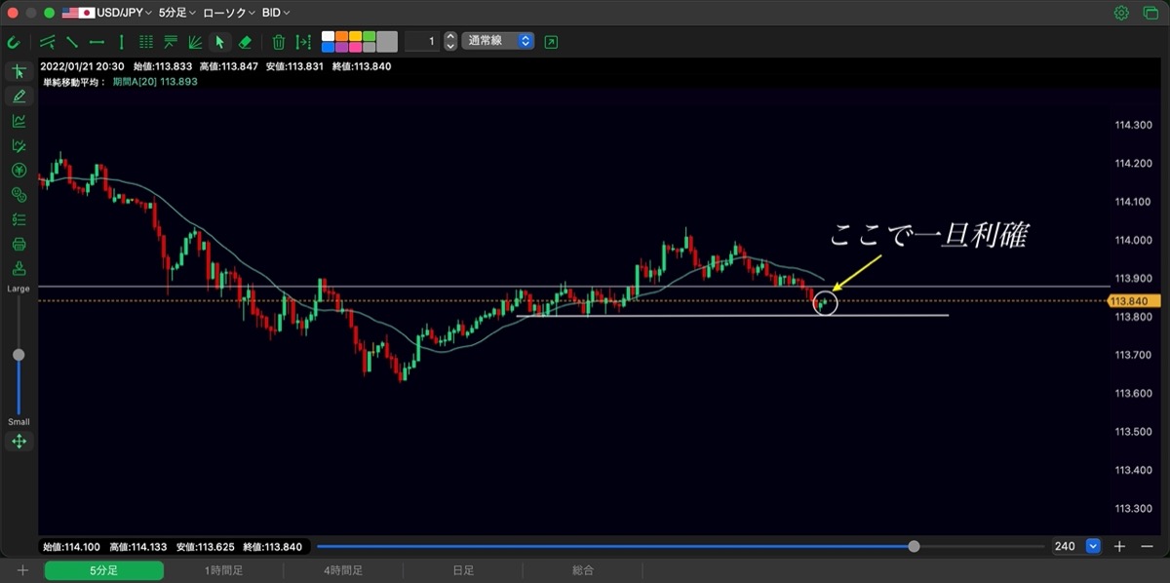Screen dimensions: 1170x583
Task: Switch to the 日足 tab
Action: click(x=463, y=571)
